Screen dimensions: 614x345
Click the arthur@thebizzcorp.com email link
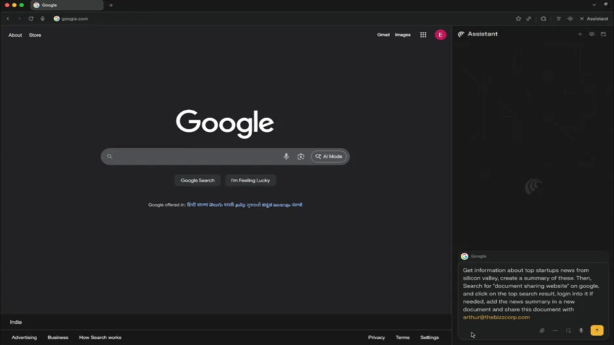tap(496, 317)
